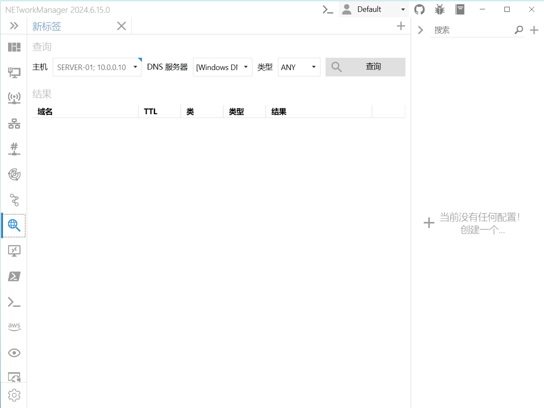Close the 新标签 tab
The image size is (544, 408).
click(122, 26)
